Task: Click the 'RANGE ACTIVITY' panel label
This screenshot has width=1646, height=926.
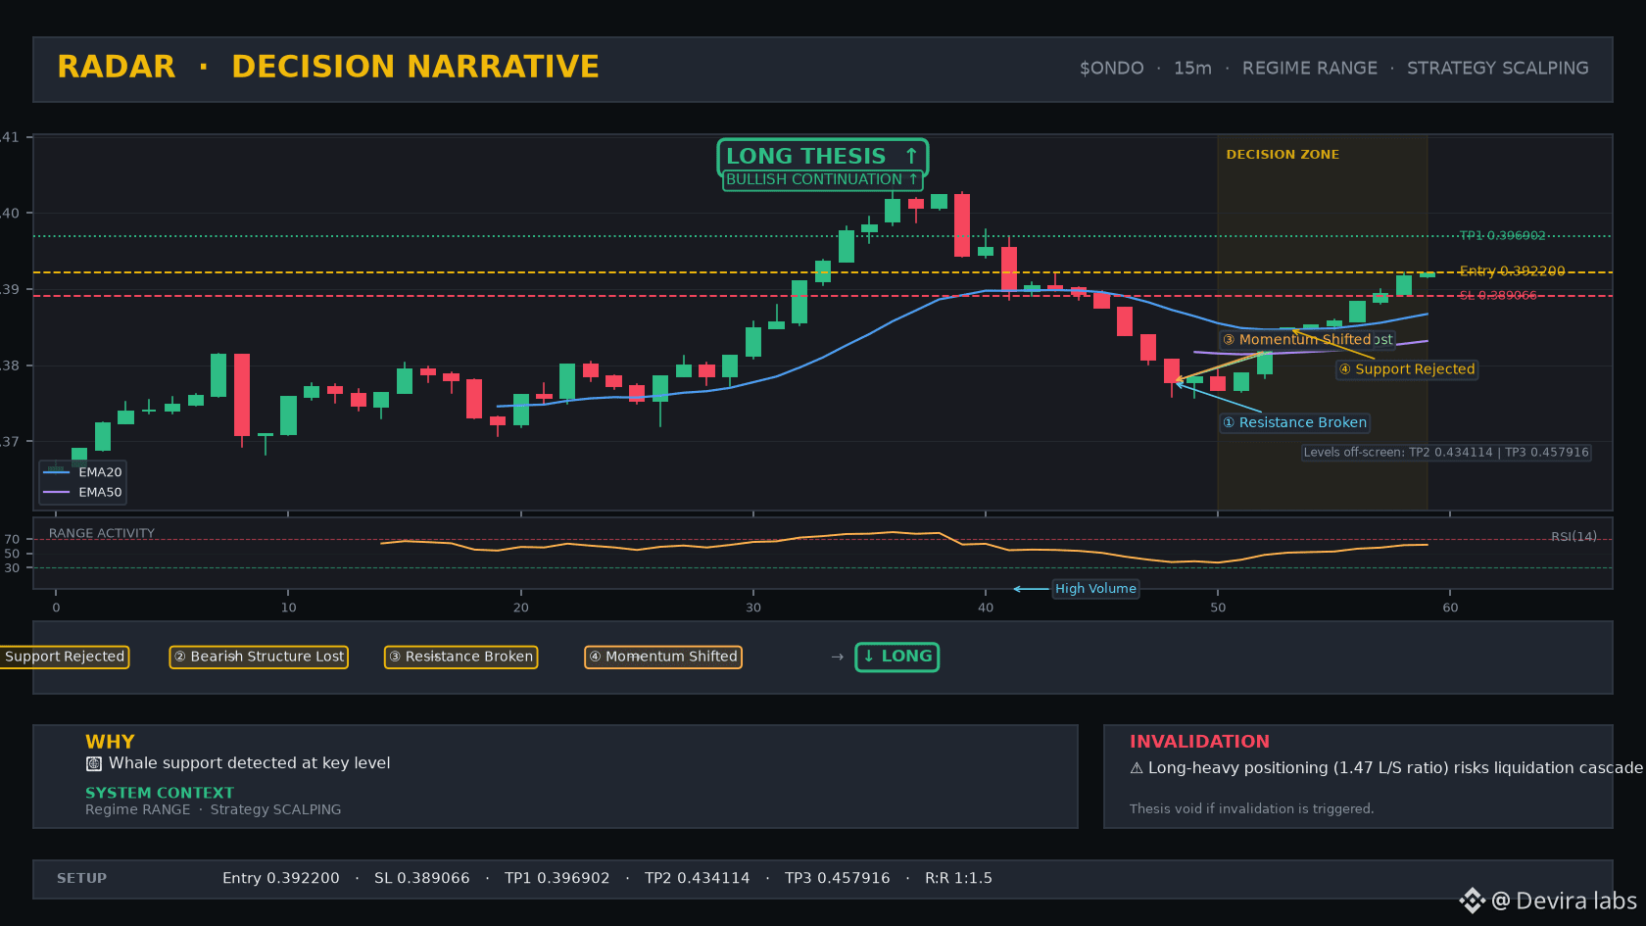Action: pos(102,534)
